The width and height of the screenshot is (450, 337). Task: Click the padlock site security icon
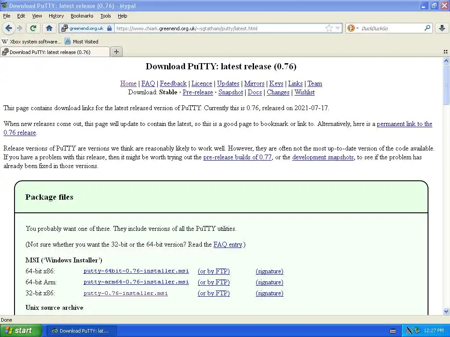coord(109,28)
